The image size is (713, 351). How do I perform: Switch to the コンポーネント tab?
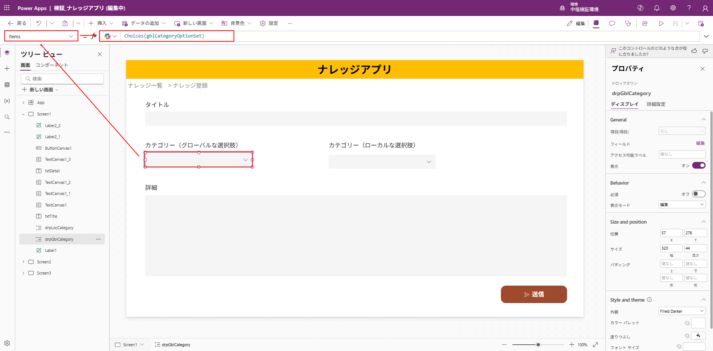(52, 65)
